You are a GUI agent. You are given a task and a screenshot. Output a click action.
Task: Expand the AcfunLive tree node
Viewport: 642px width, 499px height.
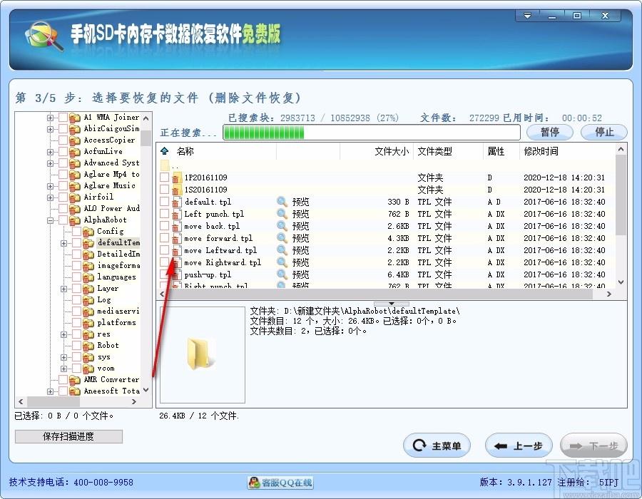[x=51, y=152]
